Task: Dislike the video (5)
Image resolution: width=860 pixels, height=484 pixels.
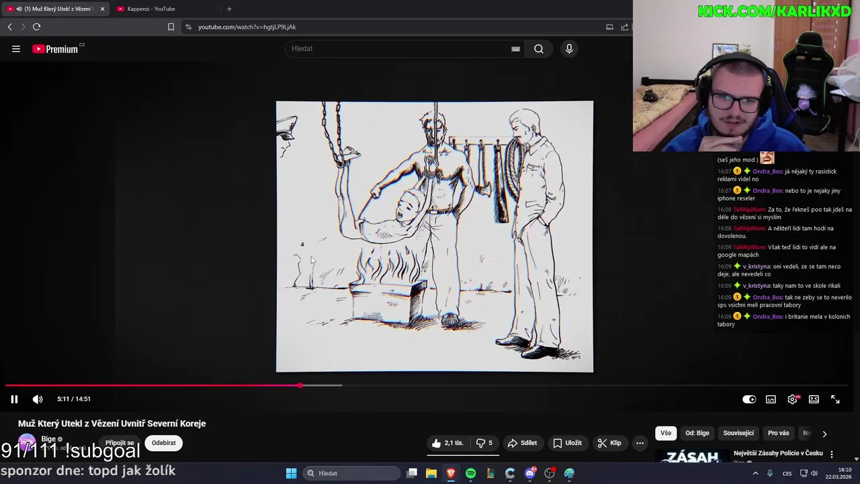Action: click(x=484, y=443)
